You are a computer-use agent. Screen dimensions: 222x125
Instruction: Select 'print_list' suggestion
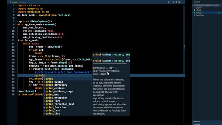(x=68, y=114)
